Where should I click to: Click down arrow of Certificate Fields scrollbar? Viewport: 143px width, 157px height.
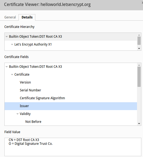139,124
